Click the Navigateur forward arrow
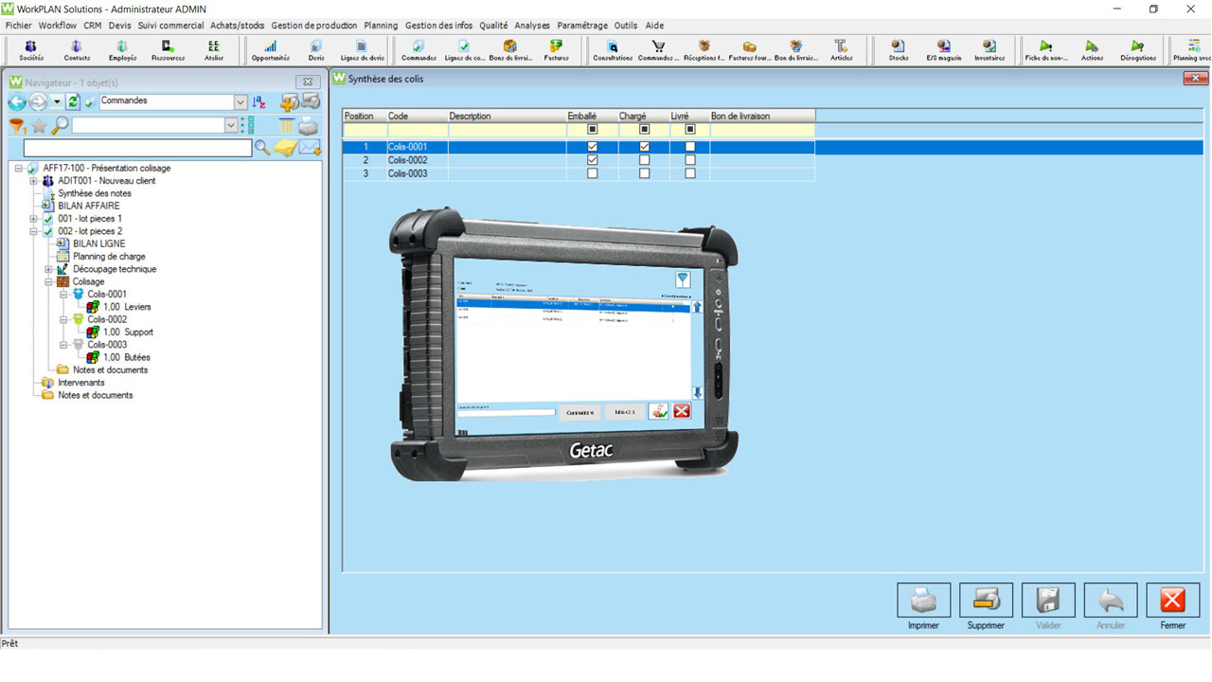 (38, 102)
